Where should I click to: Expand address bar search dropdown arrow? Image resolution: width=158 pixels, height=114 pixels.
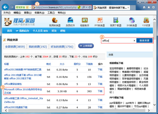(x=87, y=7)
